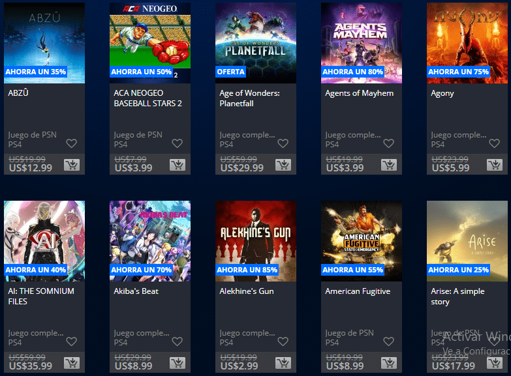Toggle wishlist heart for Akiba's Beat
The width and height of the screenshot is (511, 376).
[x=178, y=341]
